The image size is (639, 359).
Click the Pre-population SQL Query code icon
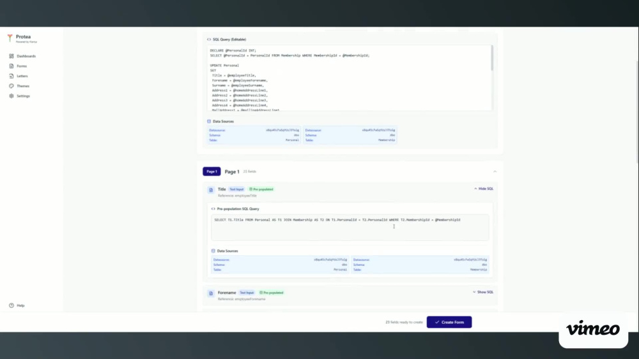pyautogui.click(x=213, y=209)
